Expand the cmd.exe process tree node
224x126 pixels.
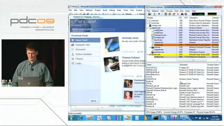(150, 47)
